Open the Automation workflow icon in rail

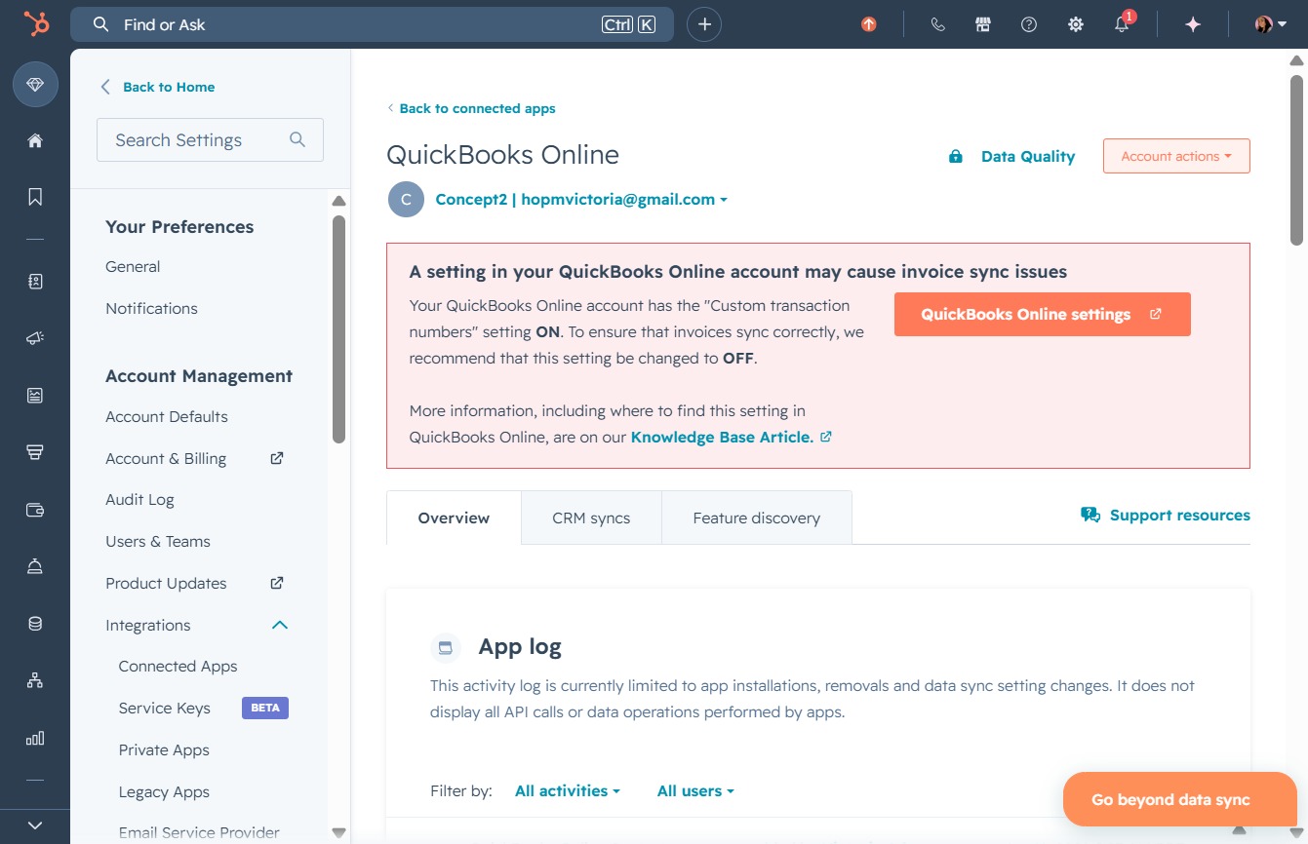[35, 680]
